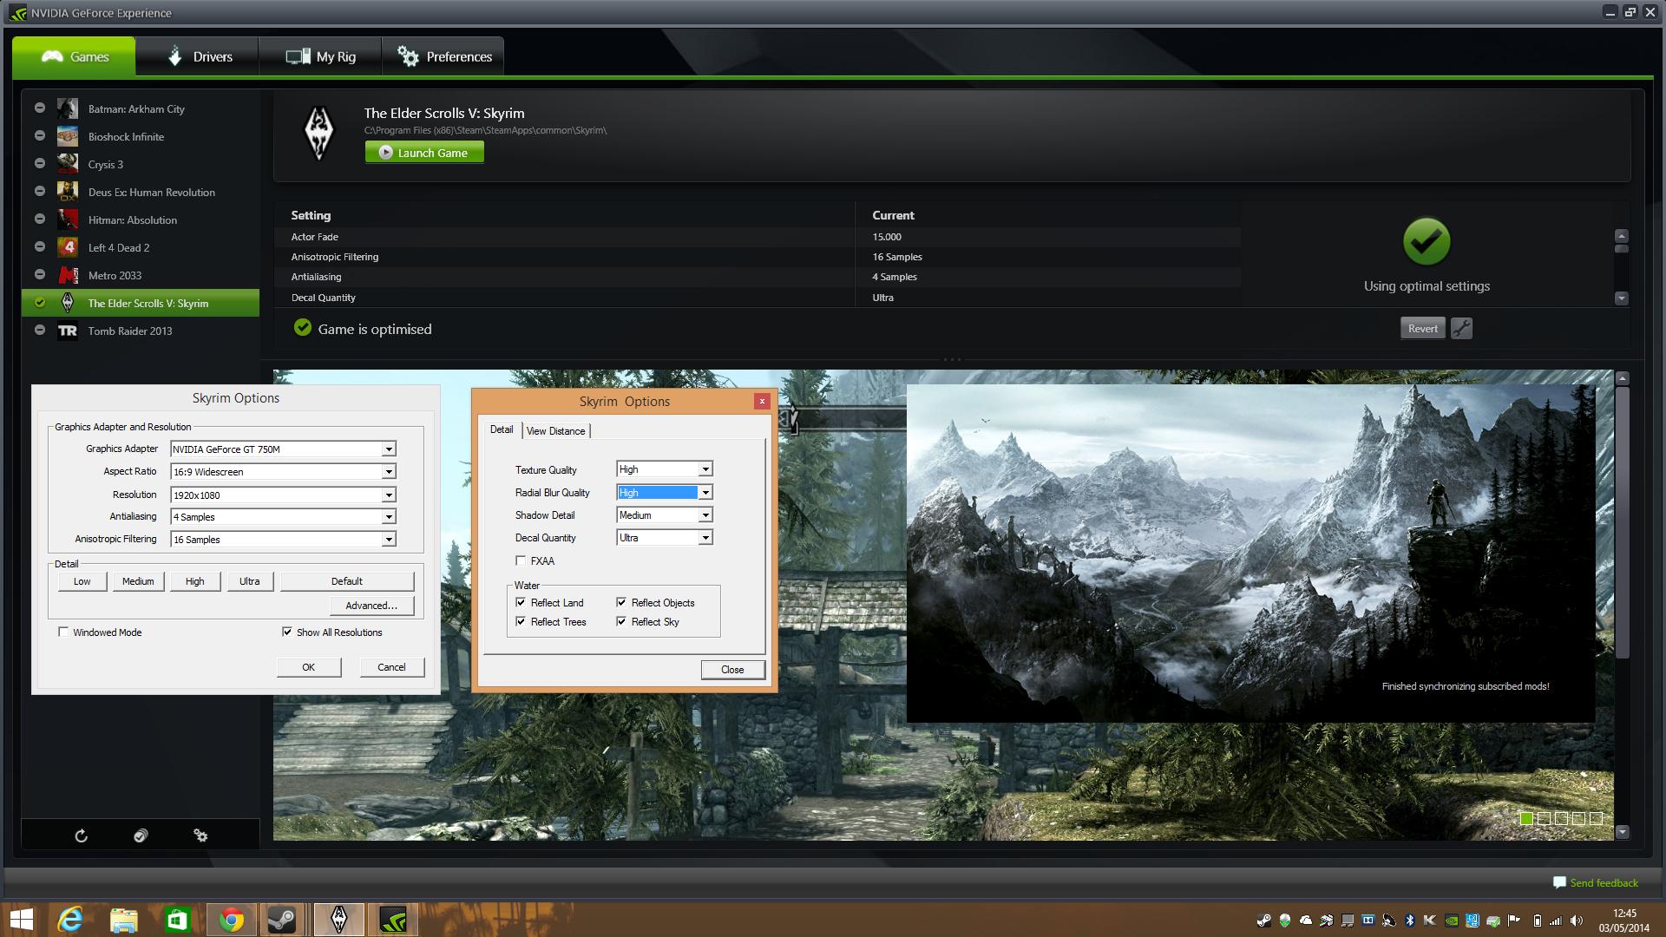
Task: Open Skyrim launcher taskbar icon
Action: [339, 920]
